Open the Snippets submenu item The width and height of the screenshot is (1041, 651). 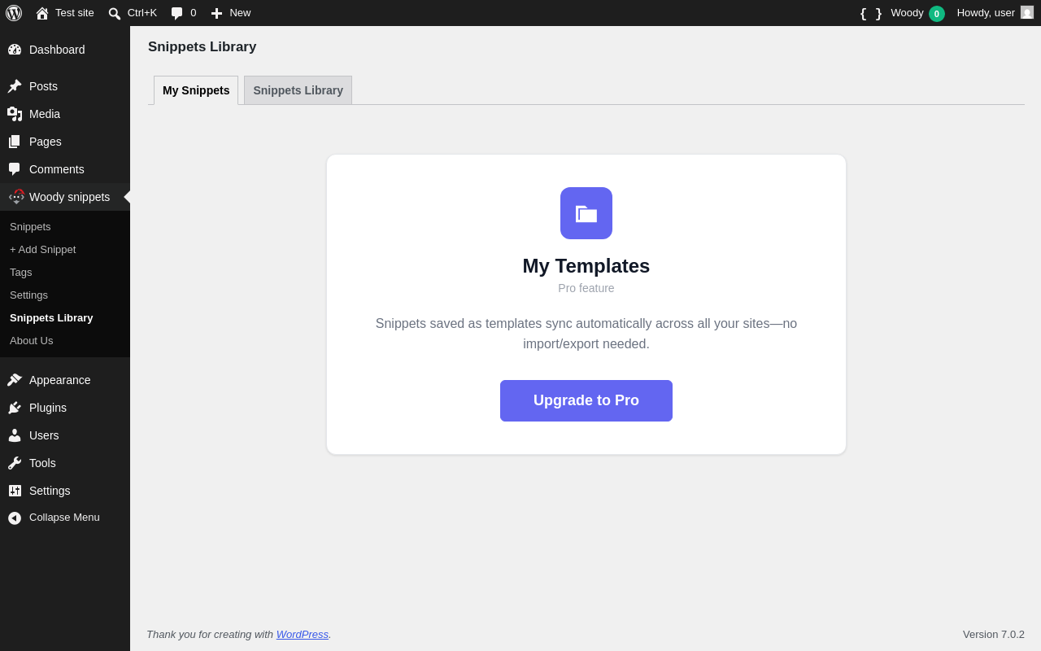[30, 227]
